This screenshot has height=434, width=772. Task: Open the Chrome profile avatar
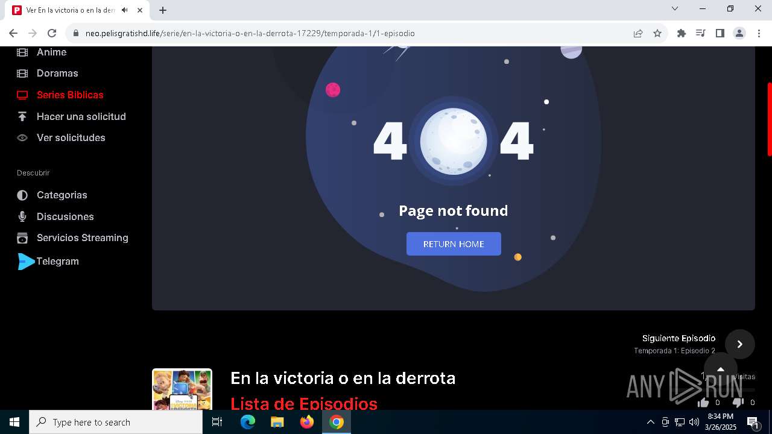point(739,33)
